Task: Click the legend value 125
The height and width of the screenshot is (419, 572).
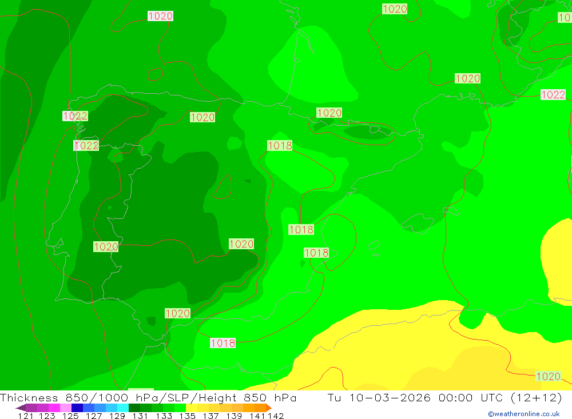Action: coord(70,416)
